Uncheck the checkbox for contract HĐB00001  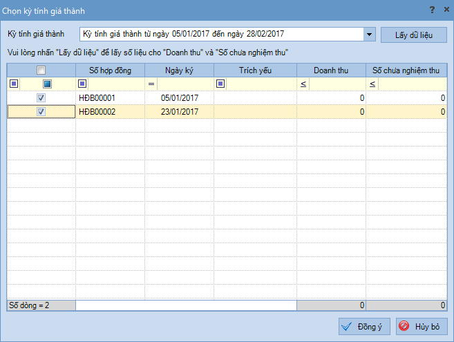(41, 98)
